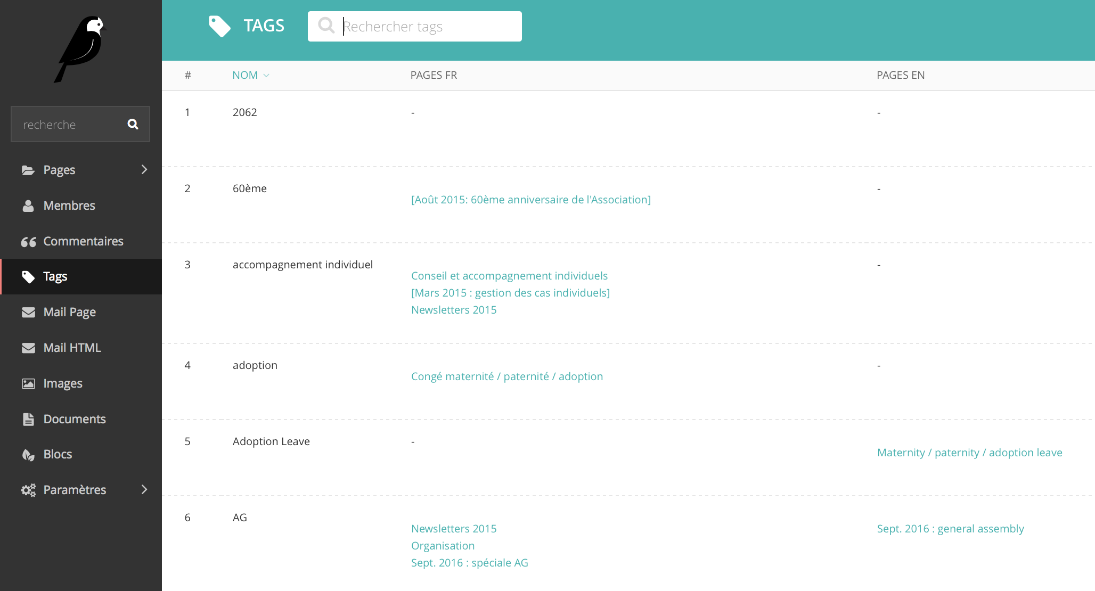Viewport: 1095px width, 591px height.
Task: Expand the Pages submenu chevron
Action: pos(144,169)
